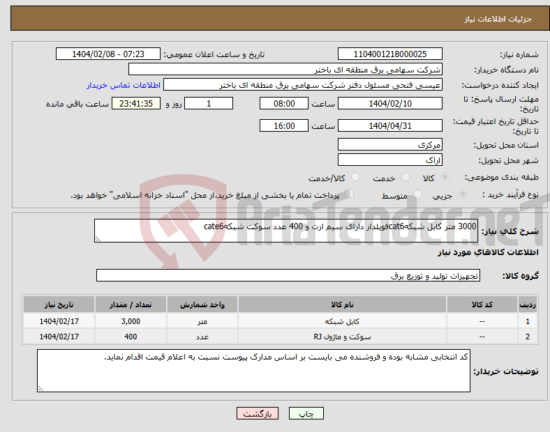Viewport: 550px width, 432px height.
Task: Click the ردیف column header
Action: coord(528,304)
